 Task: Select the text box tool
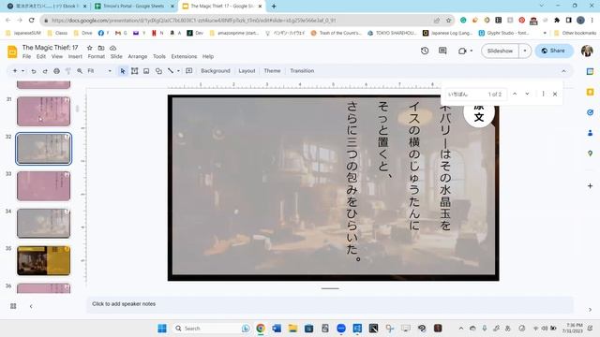click(134, 71)
